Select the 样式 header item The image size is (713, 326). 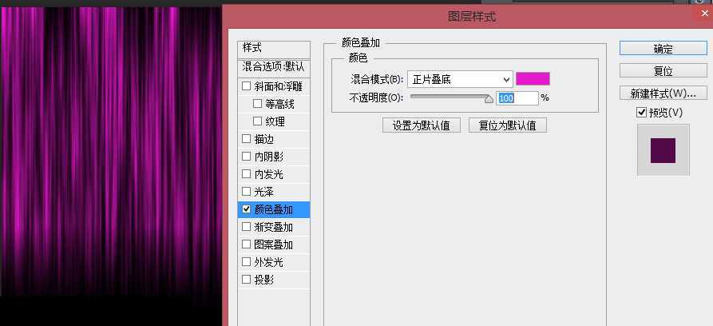tap(273, 49)
